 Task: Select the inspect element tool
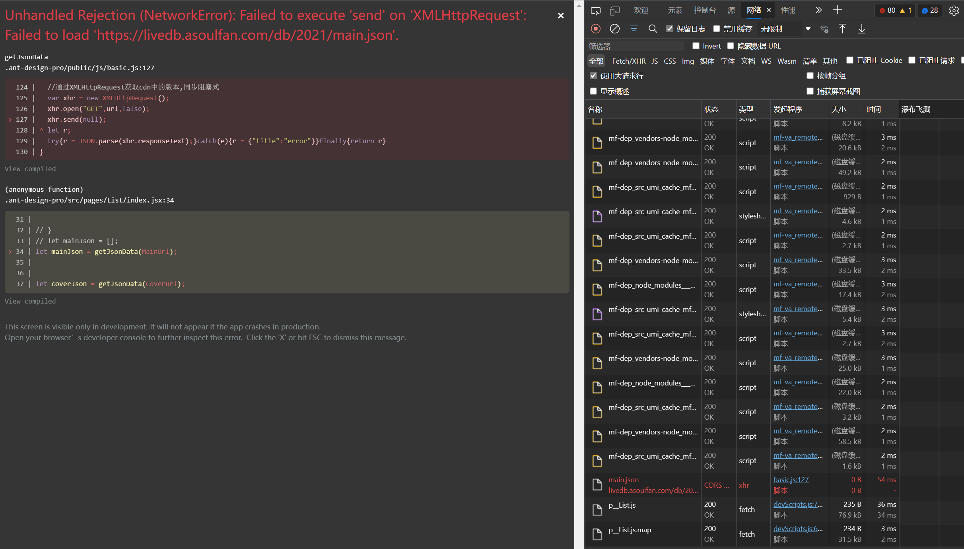595,10
